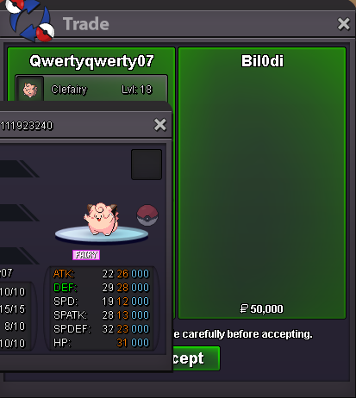This screenshot has height=398, width=356.
Task: Close the Pokemon summary popup
Action: (x=160, y=125)
